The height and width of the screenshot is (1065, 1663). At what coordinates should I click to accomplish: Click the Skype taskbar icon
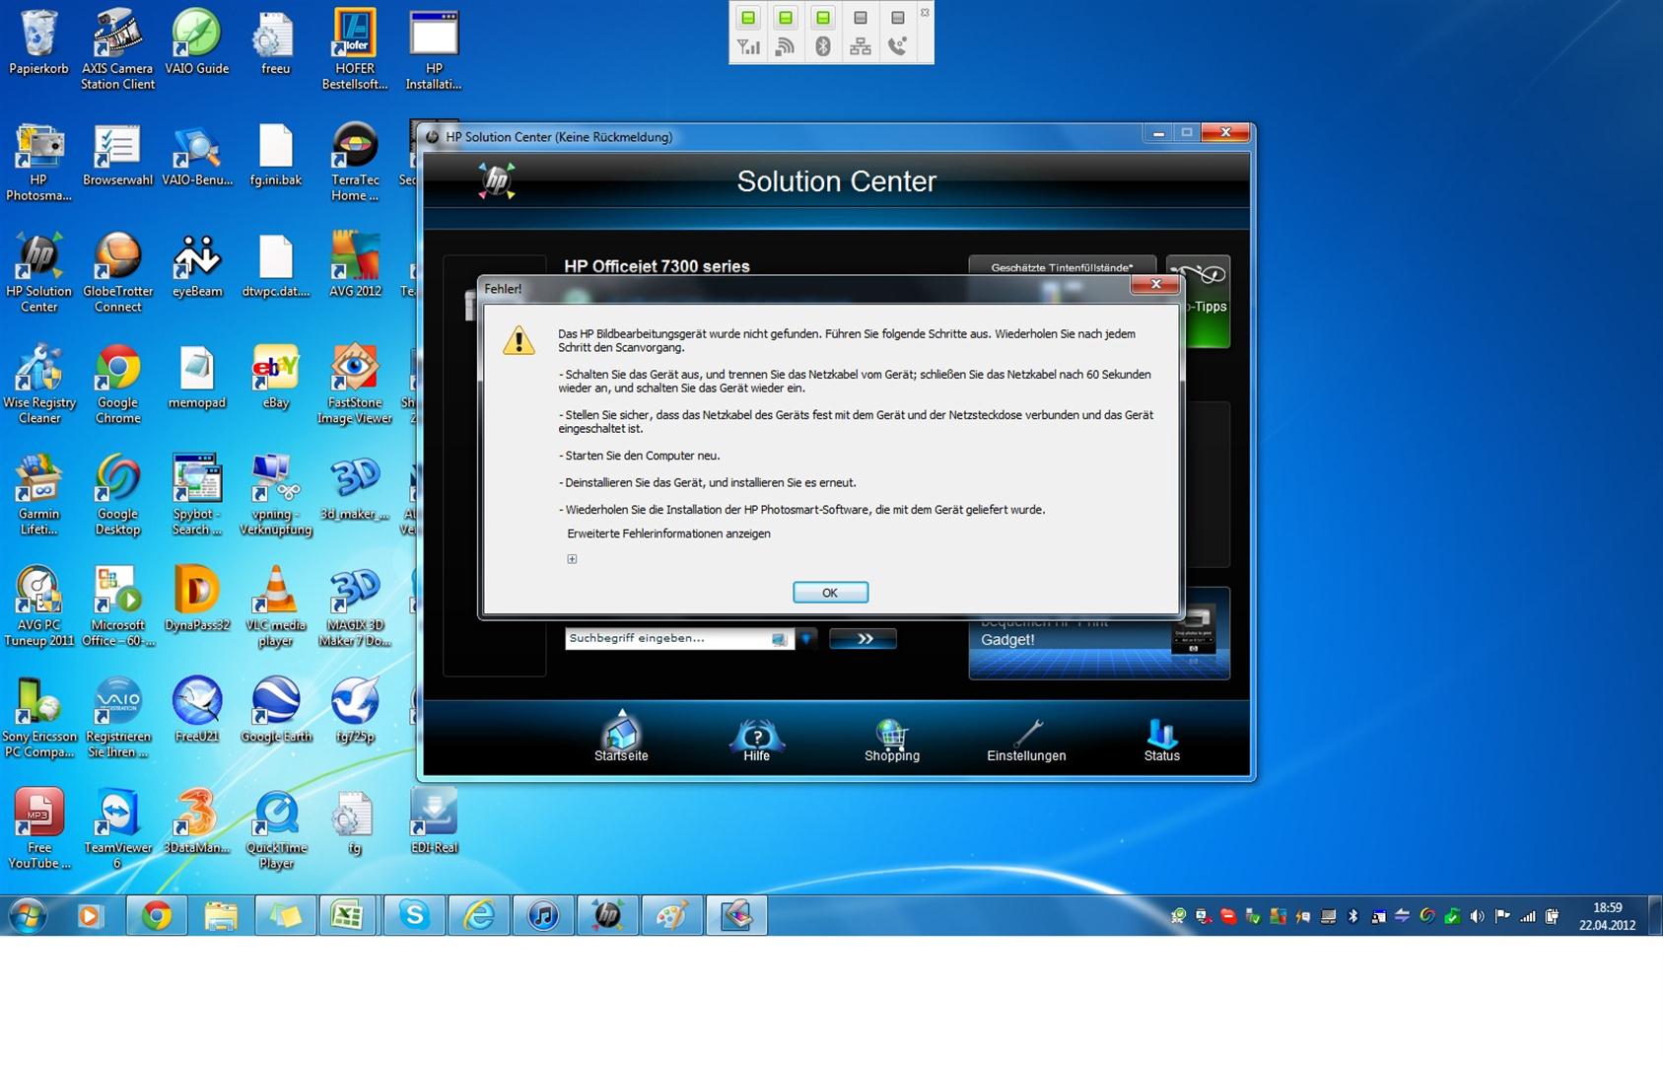414,916
